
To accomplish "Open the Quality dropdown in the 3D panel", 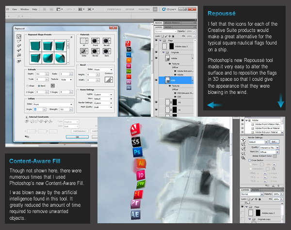I will pyautogui.click(x=269, y=148).
